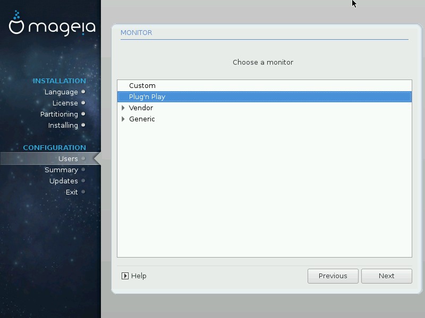Click the bullet beside Exit step
This screenshot has height=318, width=425.
[83, 192]
